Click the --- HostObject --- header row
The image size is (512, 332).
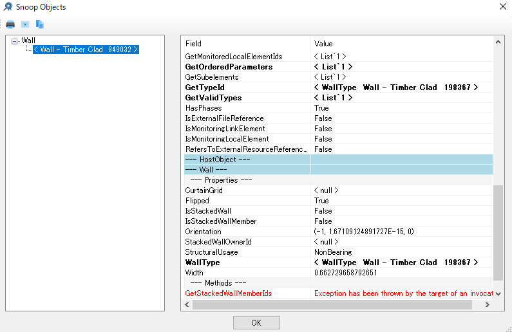pos(338,160)
